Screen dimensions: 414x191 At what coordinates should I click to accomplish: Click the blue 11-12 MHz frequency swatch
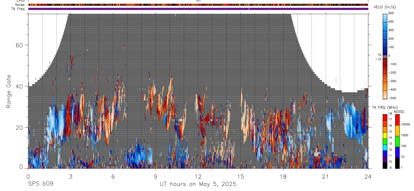pyautogui.click(x=385, y=153)
